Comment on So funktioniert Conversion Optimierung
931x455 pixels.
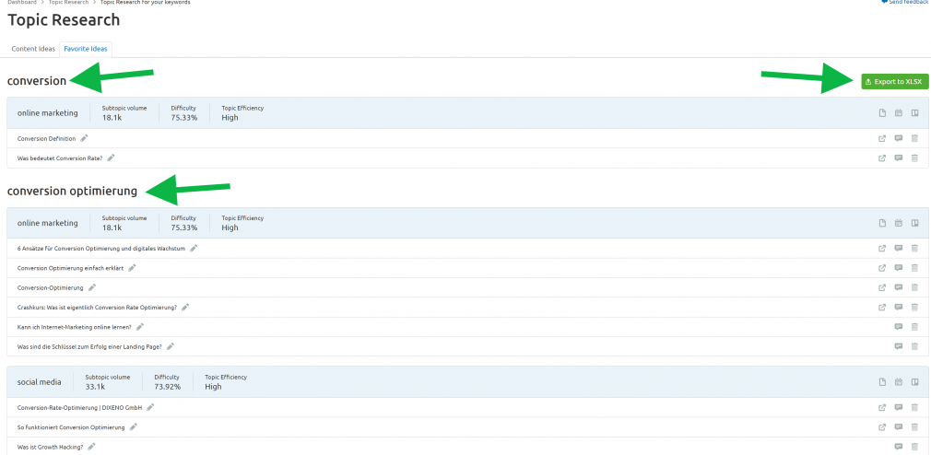[899, 426]
